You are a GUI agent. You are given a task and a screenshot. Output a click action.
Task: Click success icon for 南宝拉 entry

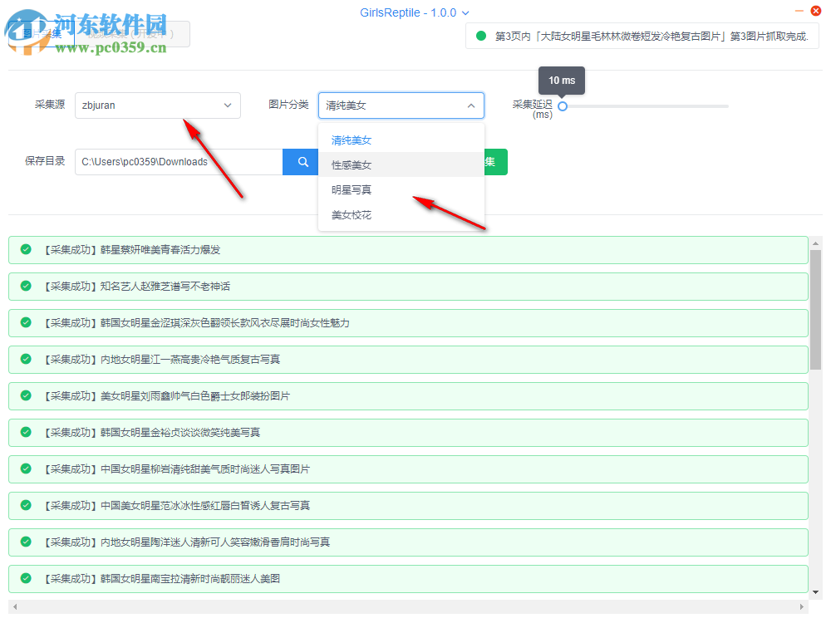26,578
